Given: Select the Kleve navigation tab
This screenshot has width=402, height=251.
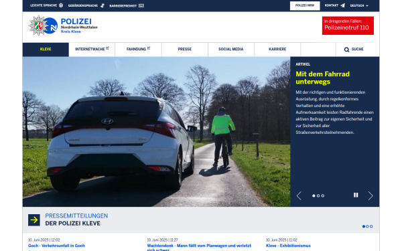Looking at the screenshot, I should (x=46, y=49).
